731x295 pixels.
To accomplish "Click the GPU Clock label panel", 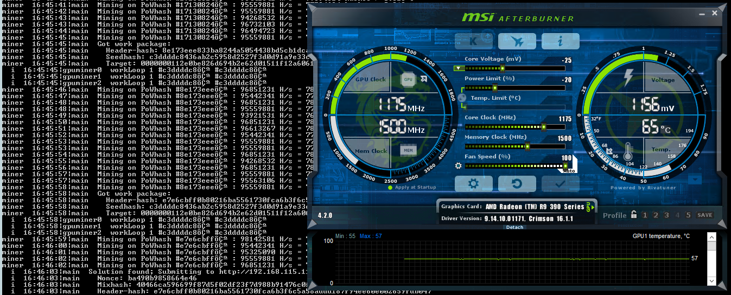I will pyautogui.click(x=371, y=79).
